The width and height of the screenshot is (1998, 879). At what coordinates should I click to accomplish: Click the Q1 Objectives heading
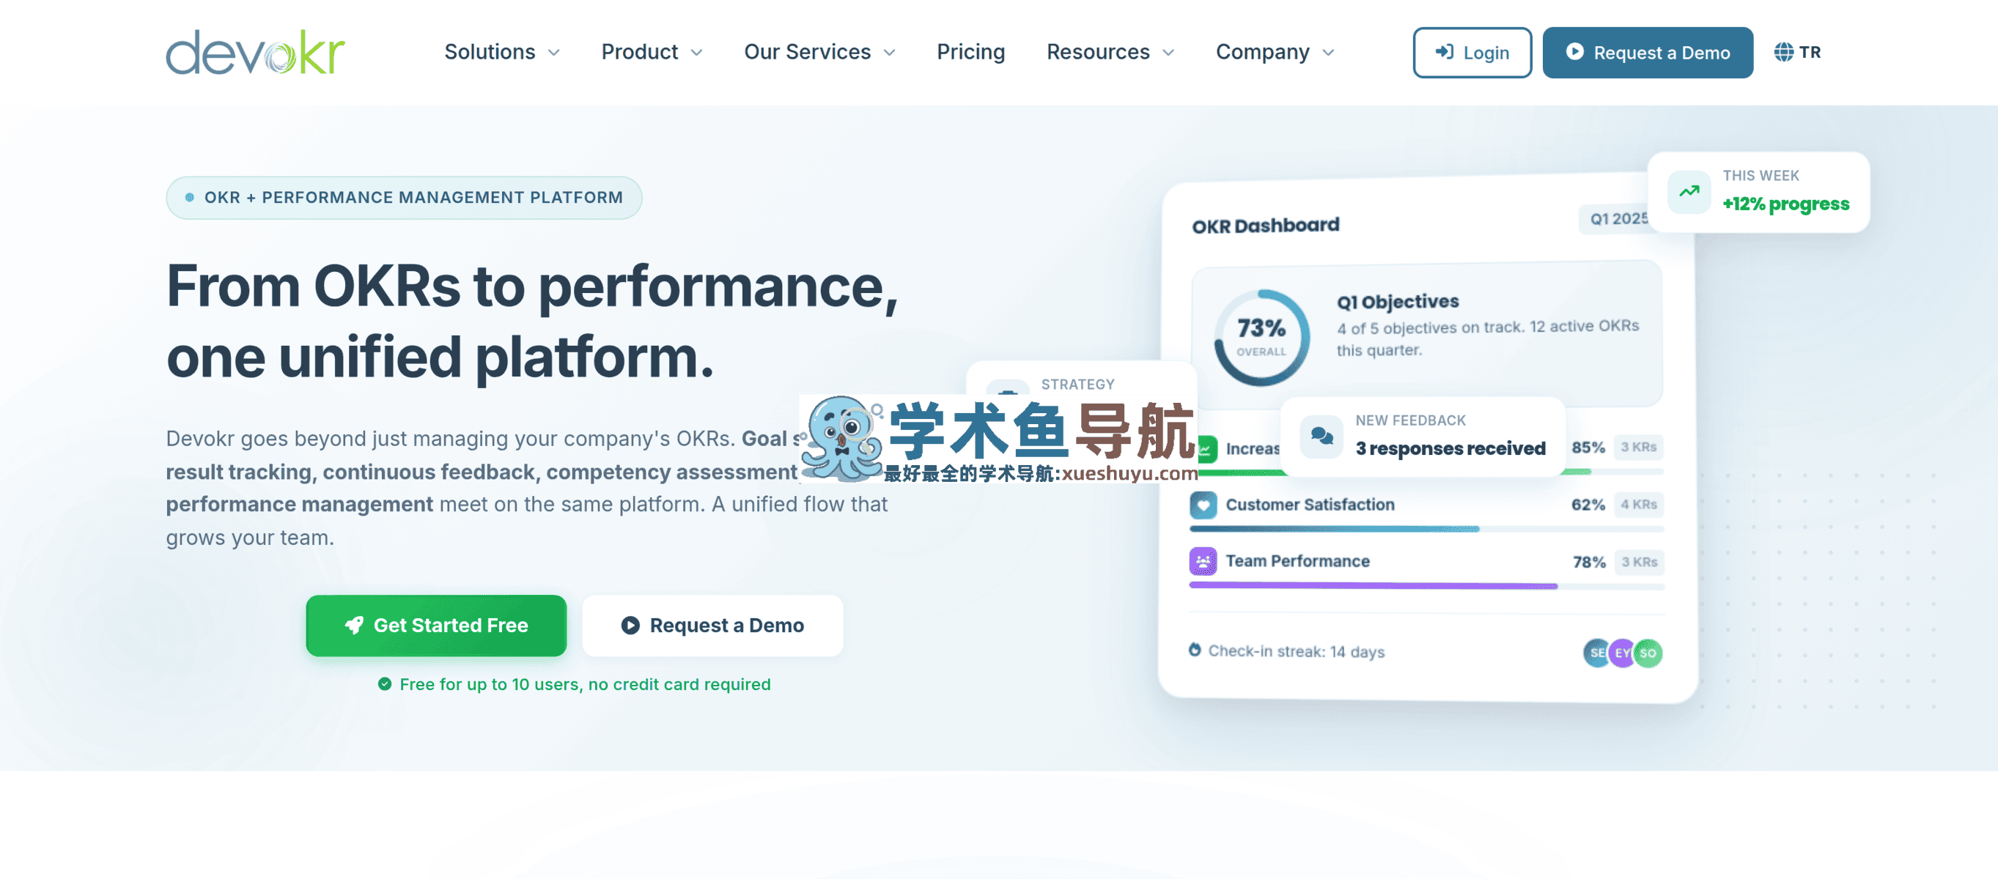click(x=1397, y=301)
